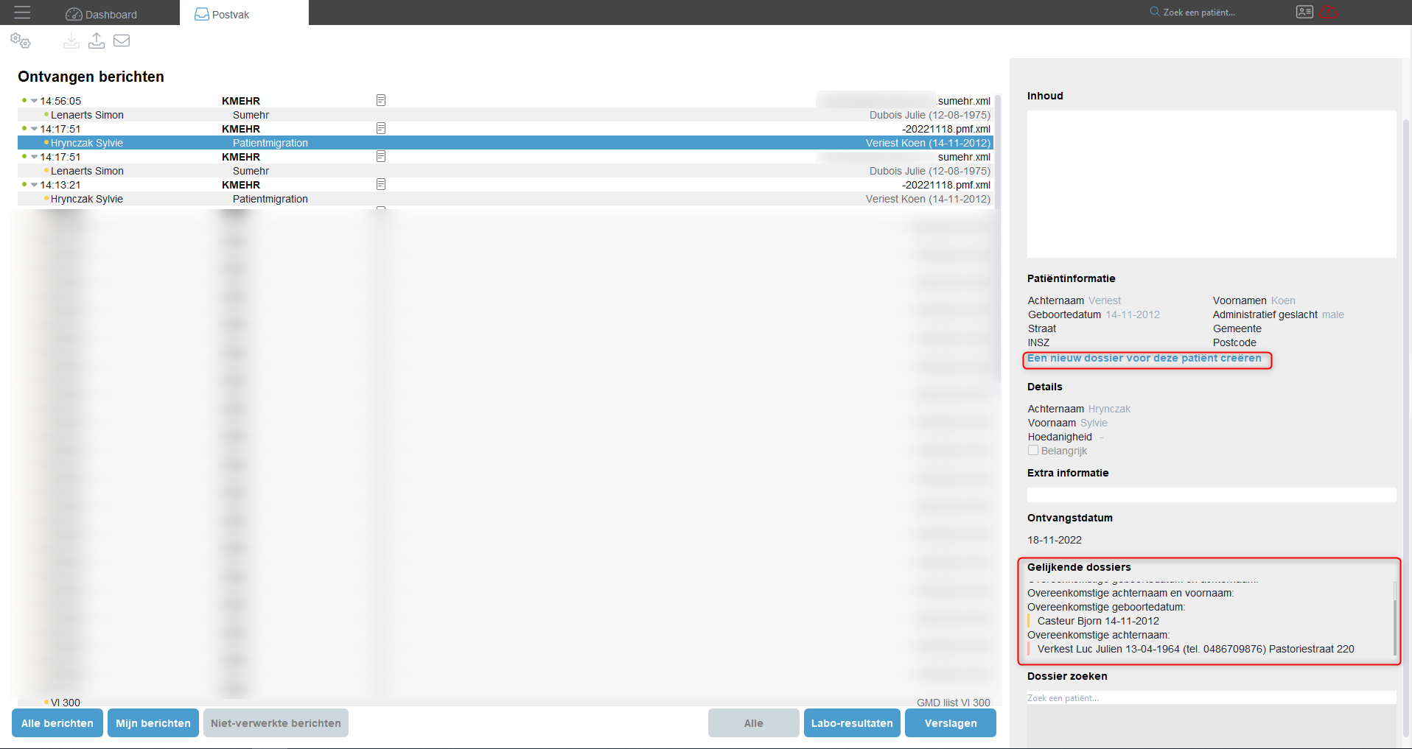The width and height of the screenshot is (1412, 749).
Task: Click the red cloud warning icon
Action: (x=1329, y=12)
